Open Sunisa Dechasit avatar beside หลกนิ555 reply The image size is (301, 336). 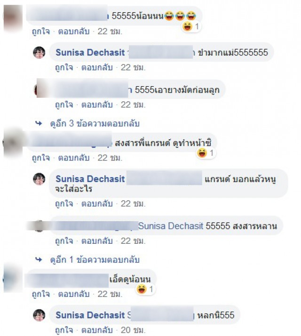click(39, 315)
